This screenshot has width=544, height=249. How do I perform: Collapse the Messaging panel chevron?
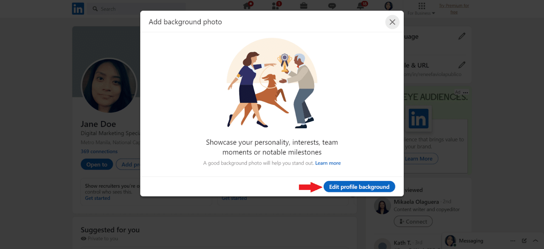click(535, 241)
